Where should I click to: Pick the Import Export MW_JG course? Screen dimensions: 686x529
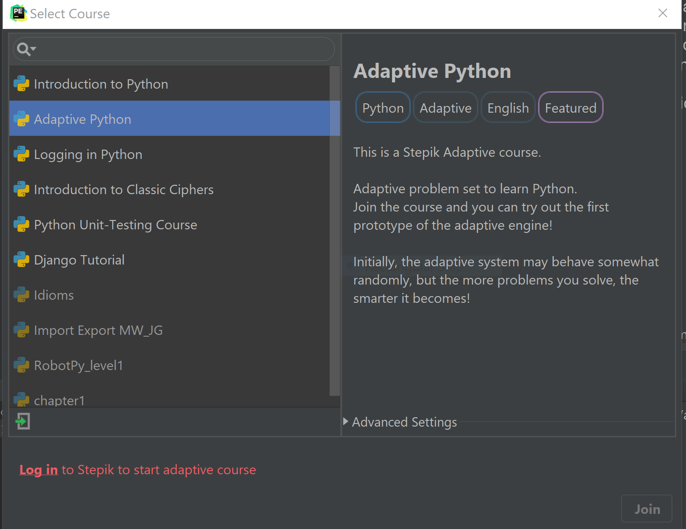(170, 330)
